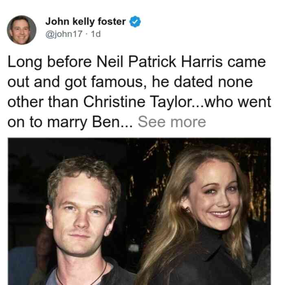Image resolution: width=285 pixels, height=285 pixels.
Task: Click the blue verified badge
Action: (135, 22)
